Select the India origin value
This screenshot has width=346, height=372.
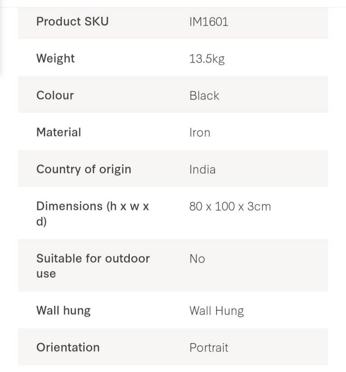(x=202, y=170)
